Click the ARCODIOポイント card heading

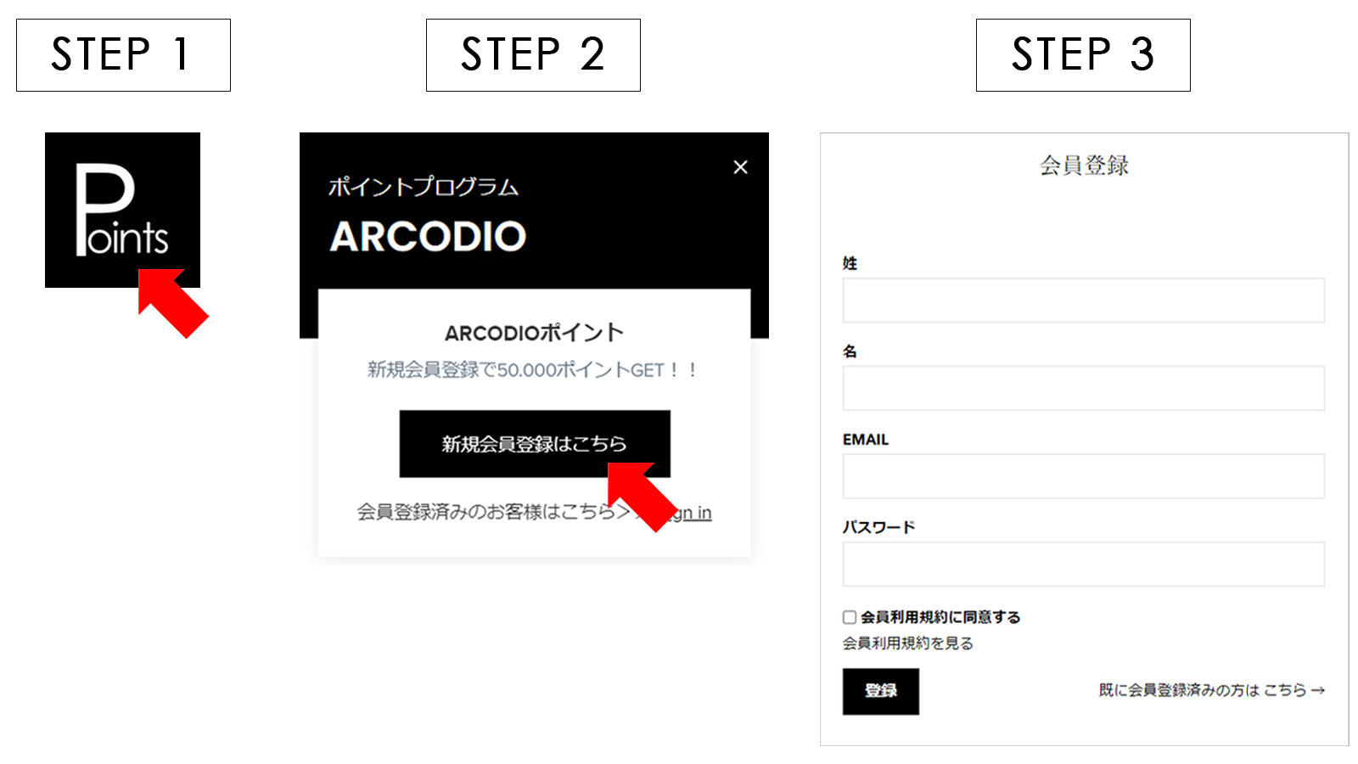coord(534,333)
